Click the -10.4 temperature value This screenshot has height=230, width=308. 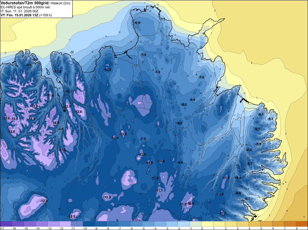point(237,178)
